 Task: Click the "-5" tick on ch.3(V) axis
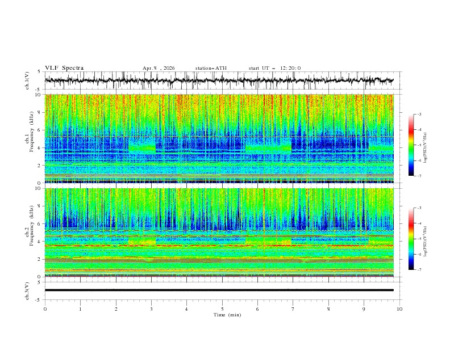[x=38, y=300]
